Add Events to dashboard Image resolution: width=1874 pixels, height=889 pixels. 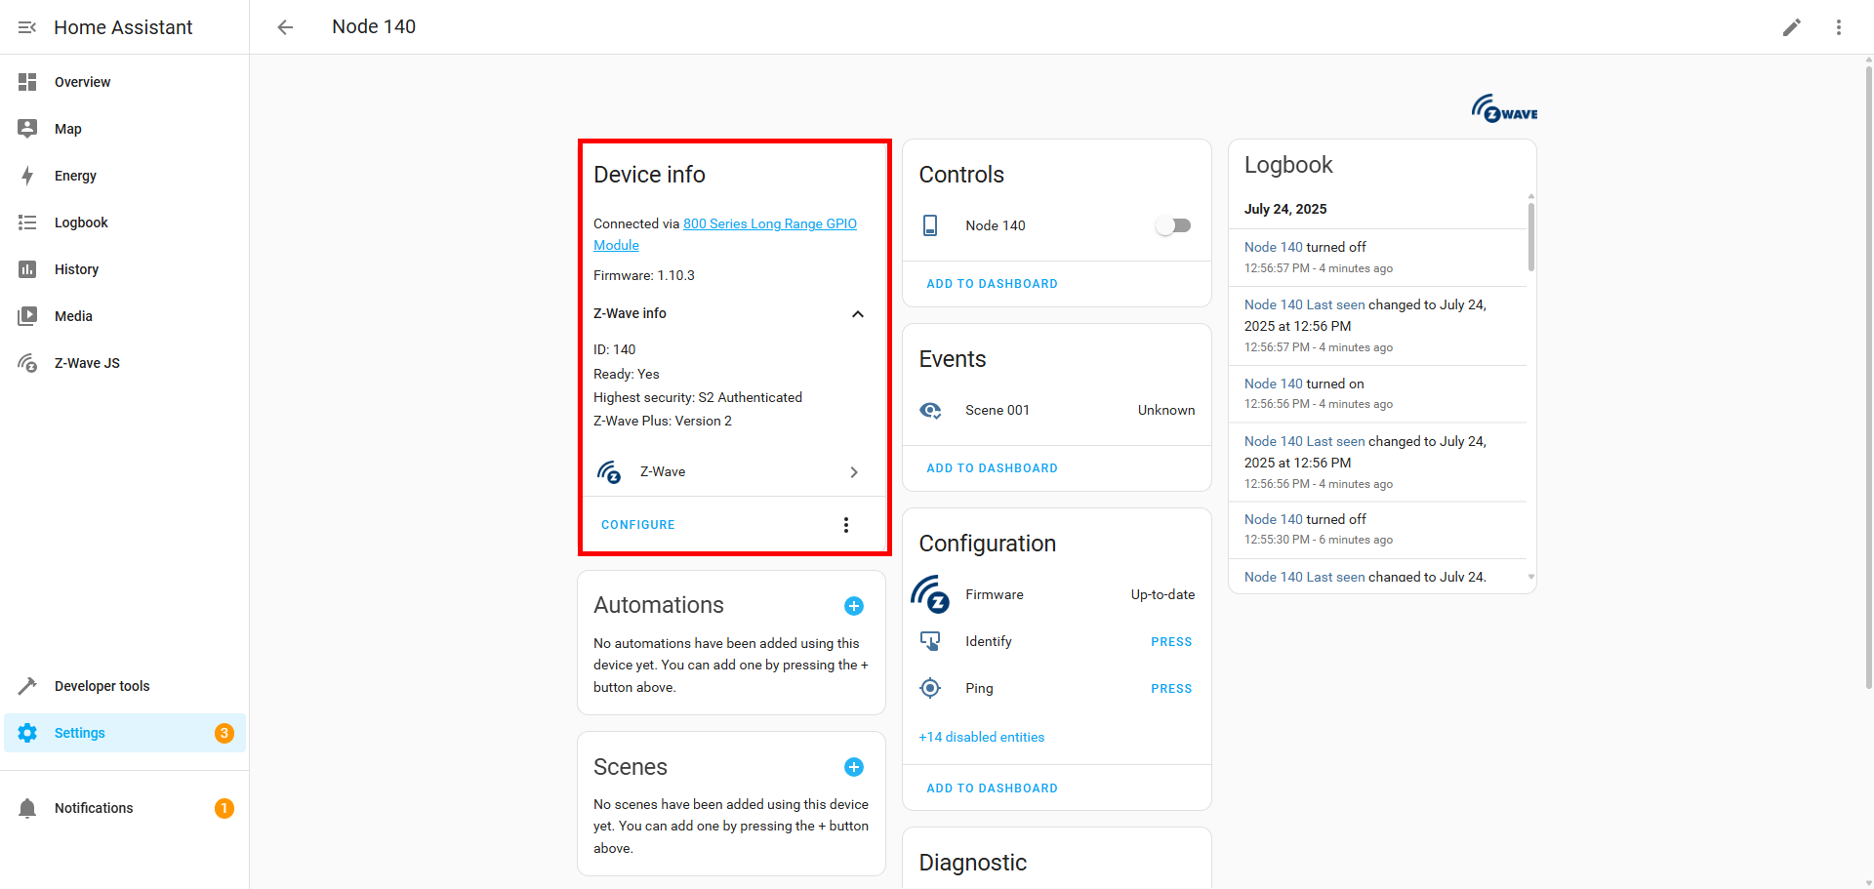pos(992,468)
